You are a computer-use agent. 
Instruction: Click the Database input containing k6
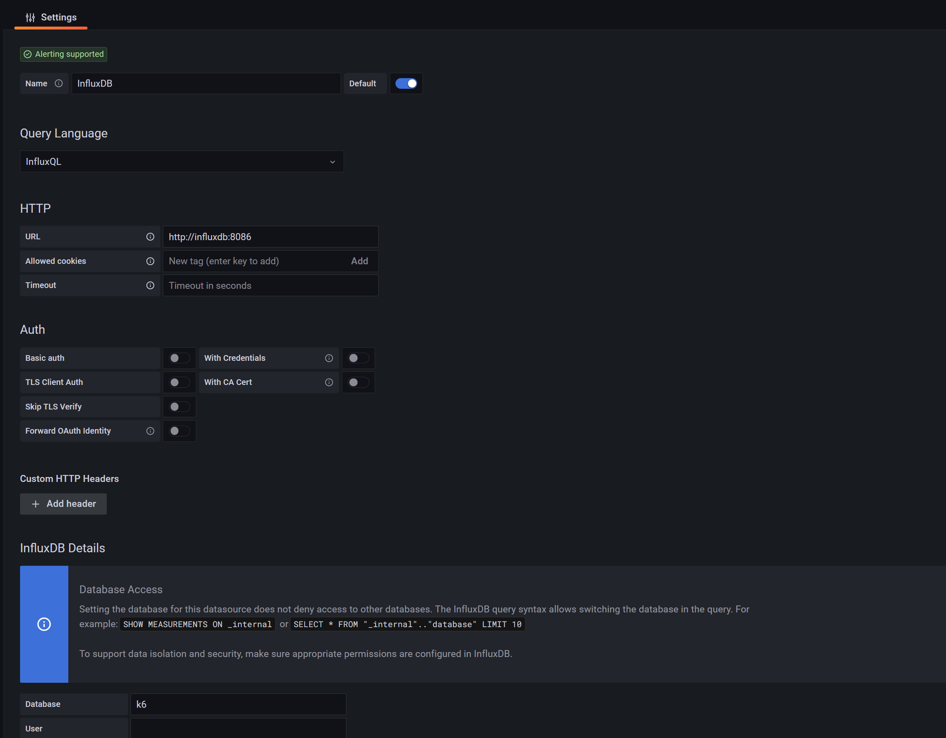coord(238,704)
